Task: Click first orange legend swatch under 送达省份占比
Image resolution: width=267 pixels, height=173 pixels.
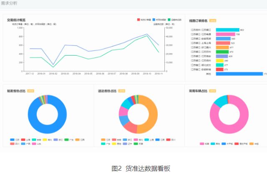Action: (x=103, y=140)
